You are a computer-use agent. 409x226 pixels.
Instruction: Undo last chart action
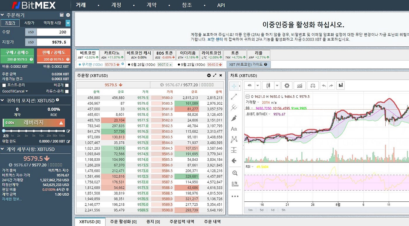pos(324,85)
